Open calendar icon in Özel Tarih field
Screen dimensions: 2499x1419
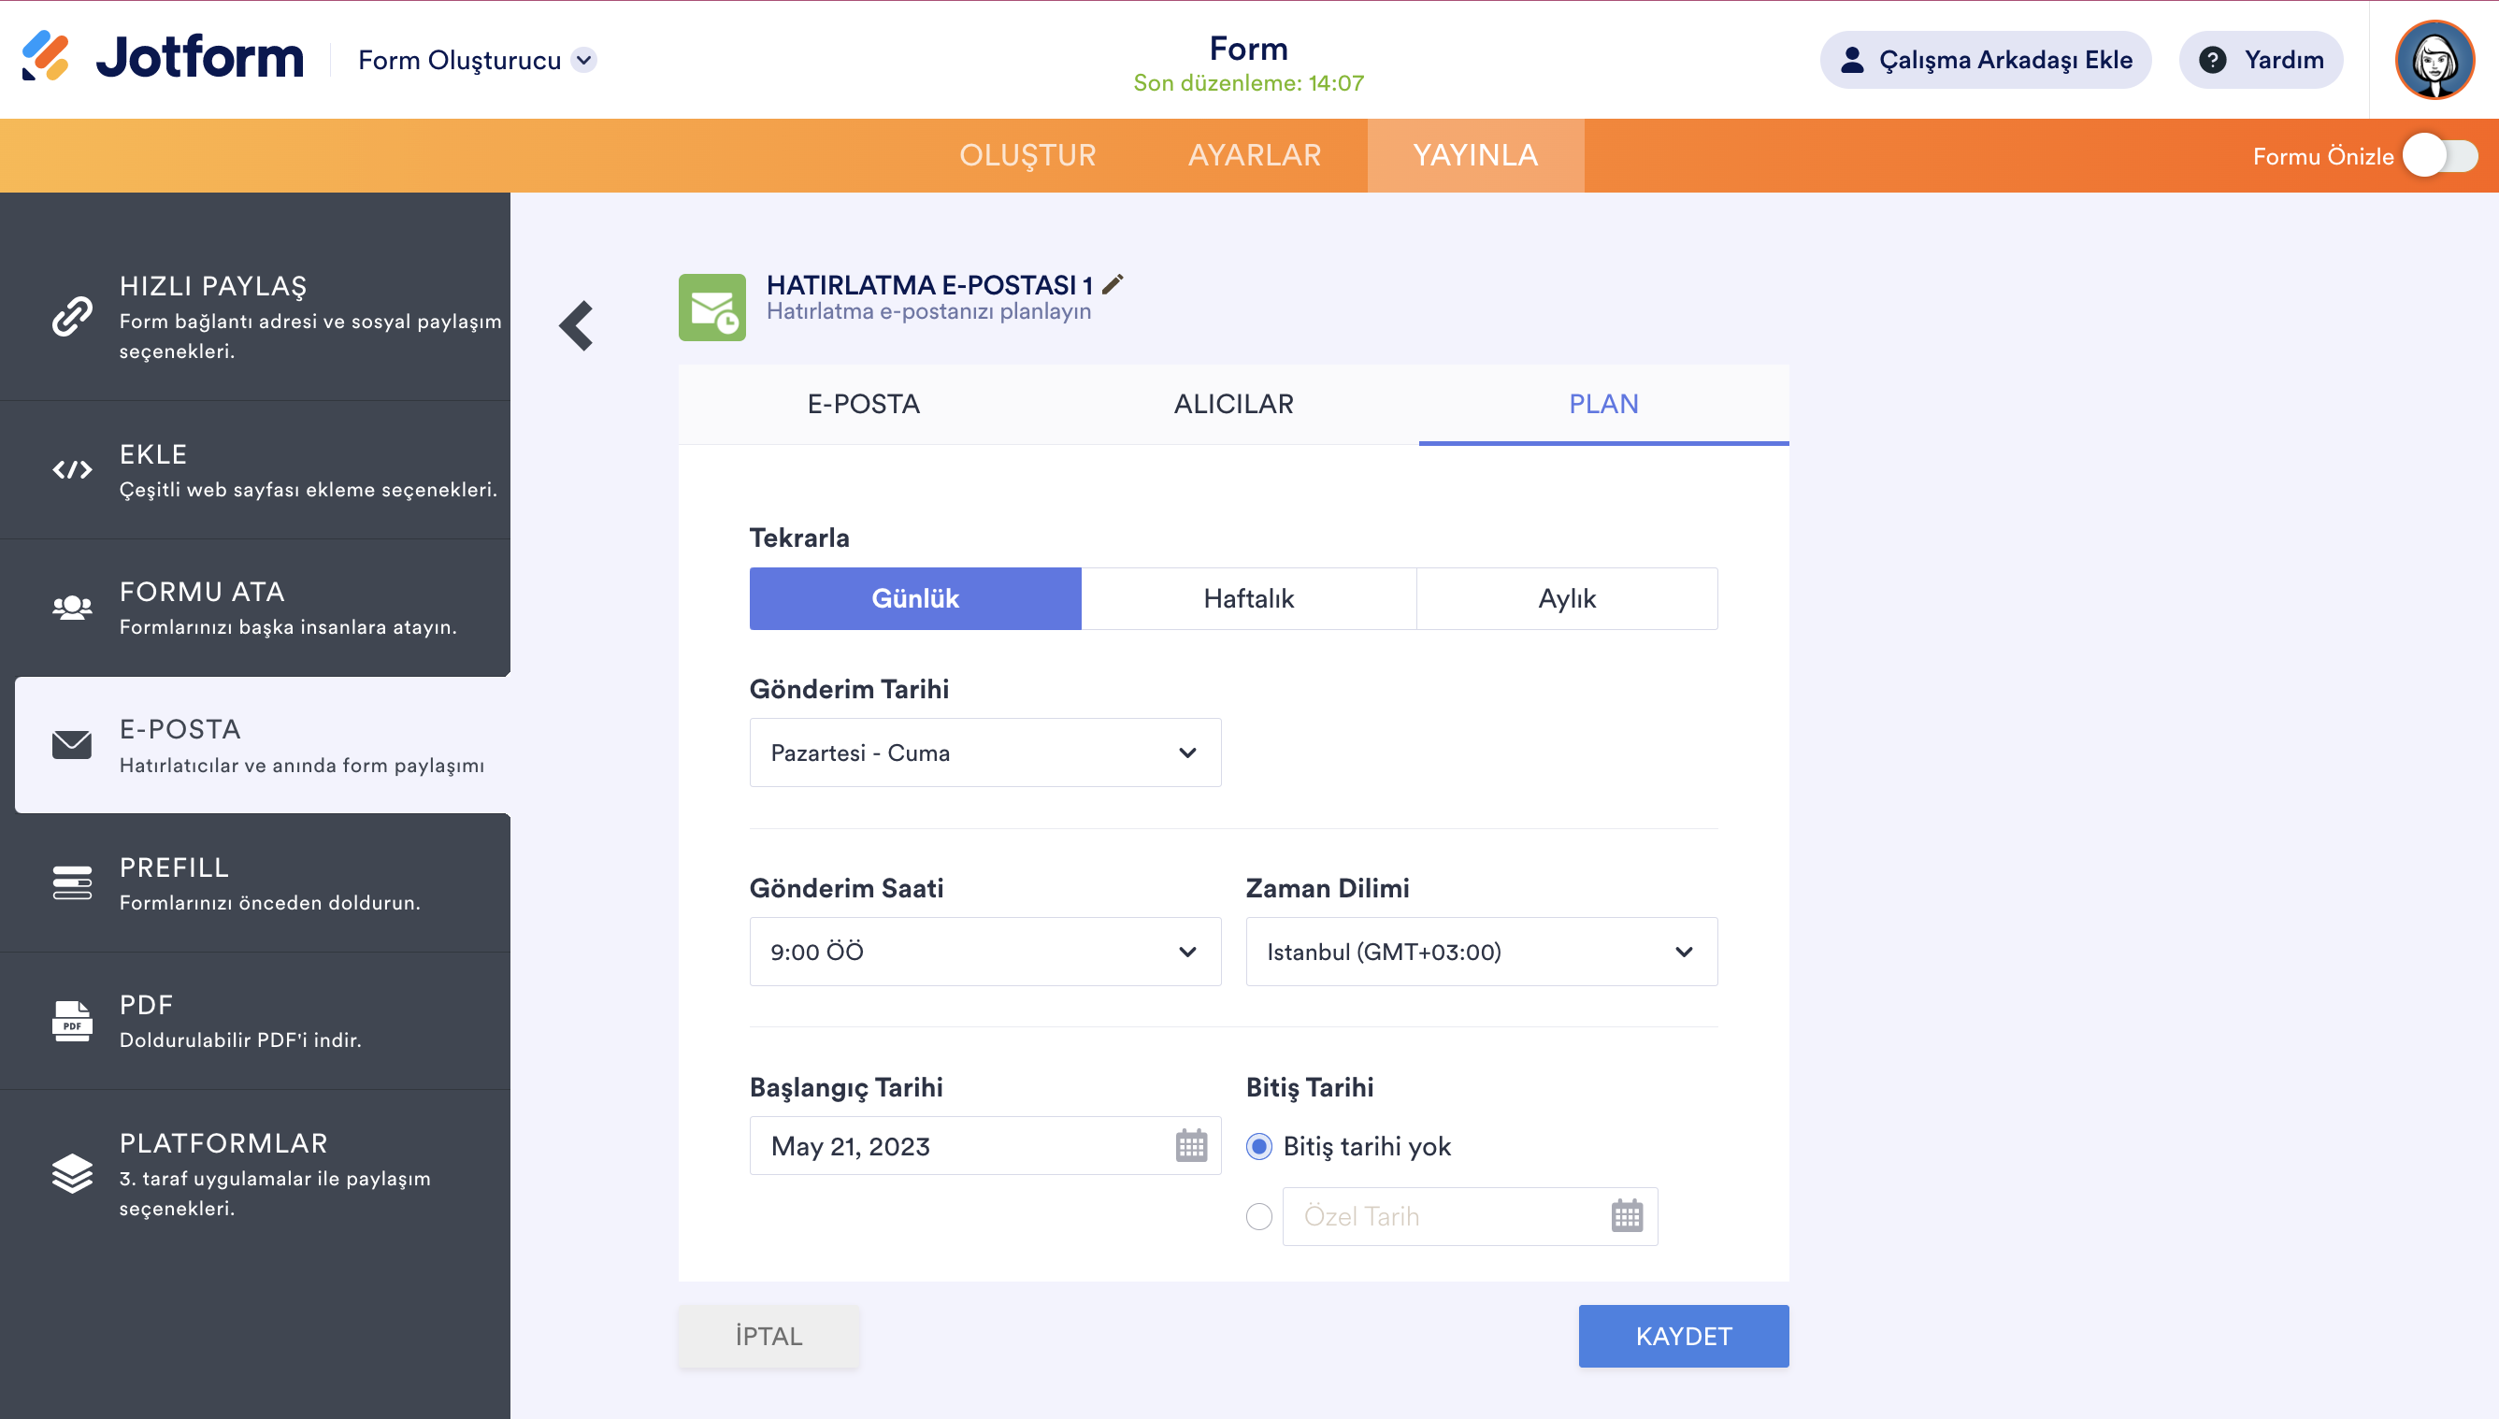click(x=1626, y=1215)
